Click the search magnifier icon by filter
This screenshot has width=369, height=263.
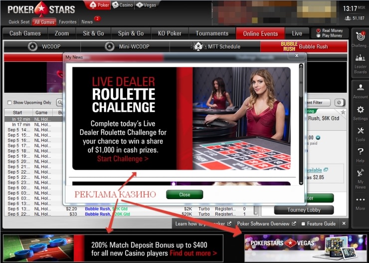[60, 102]
